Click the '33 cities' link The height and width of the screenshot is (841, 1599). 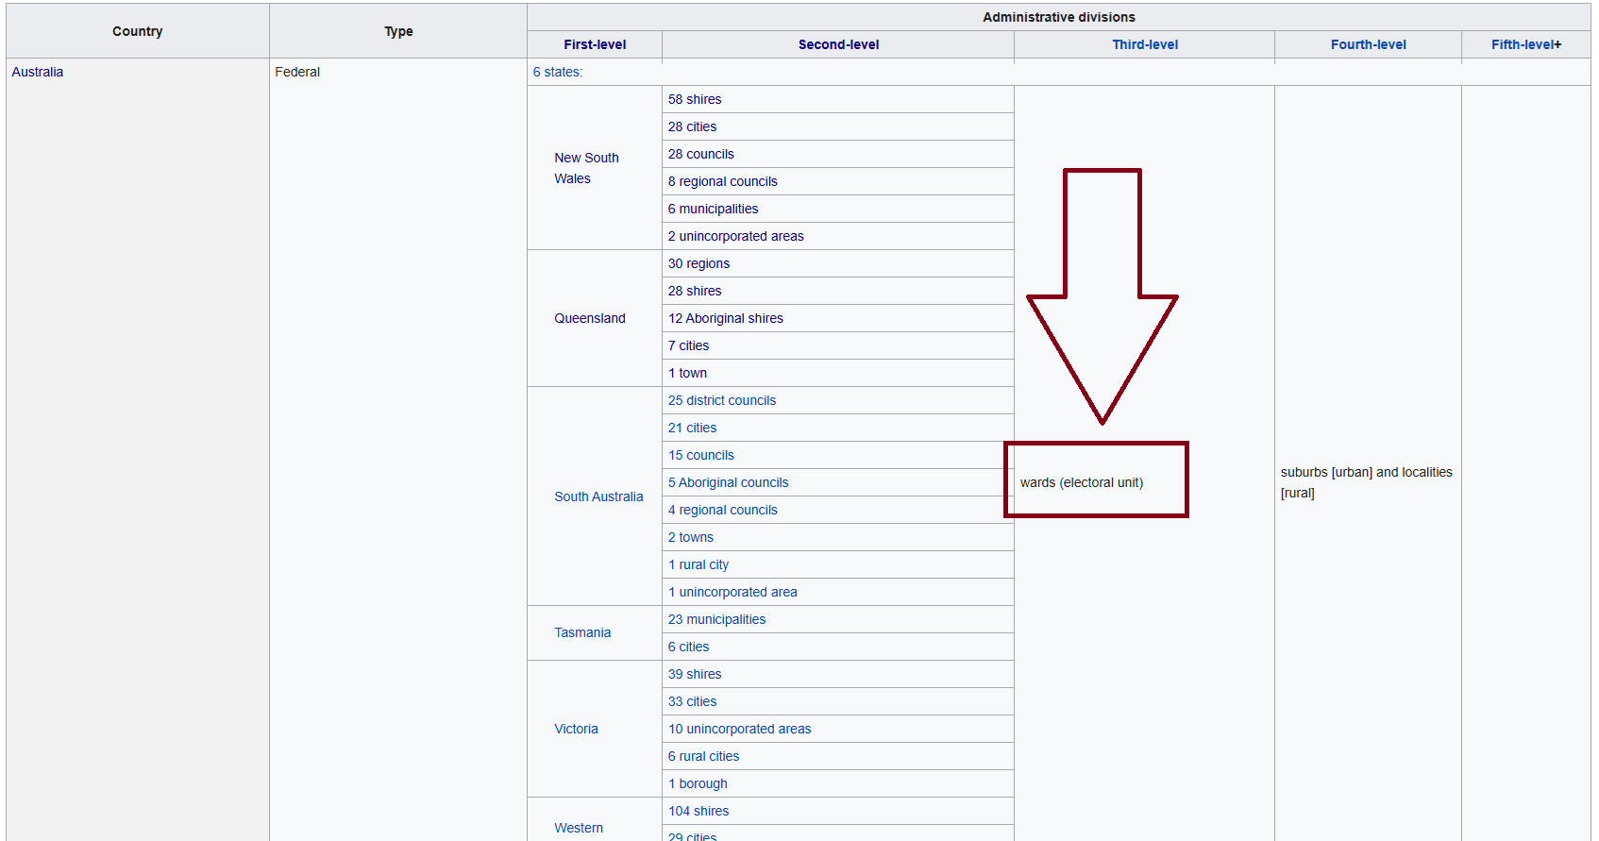tap(692, 701)
